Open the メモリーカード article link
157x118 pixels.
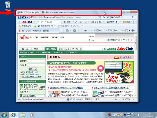[111, 88]
